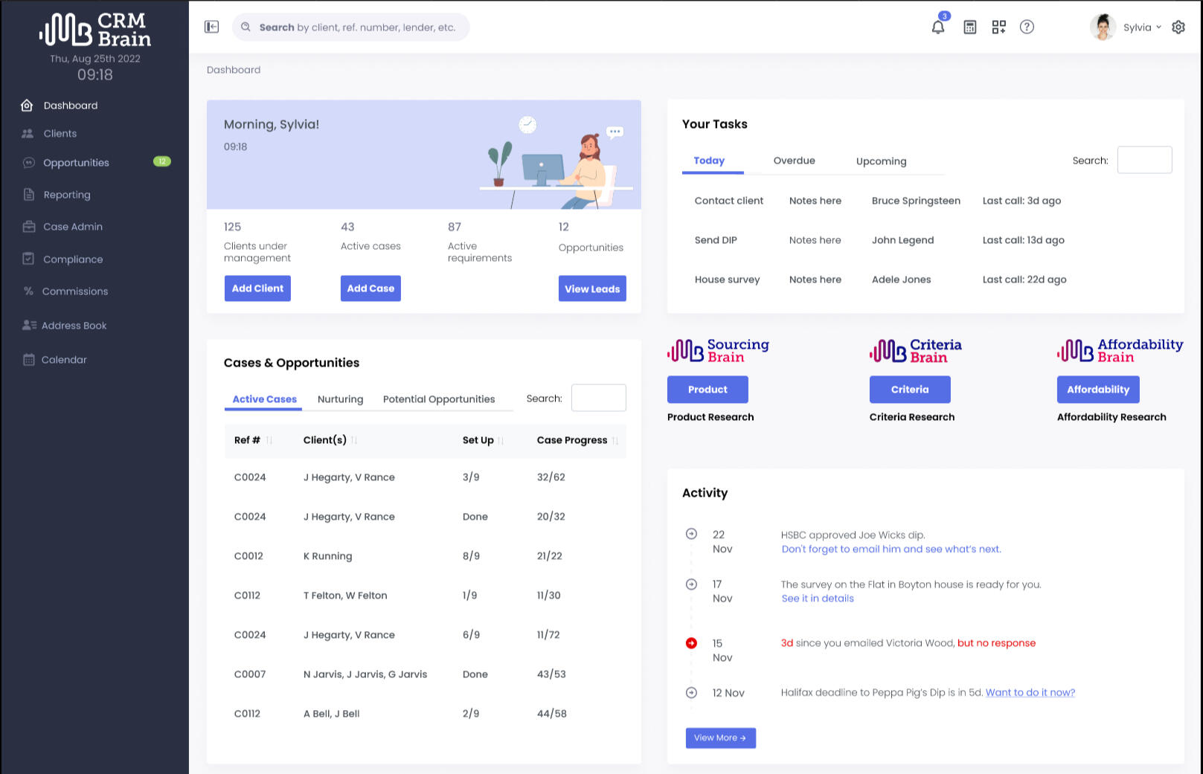This screenshot has width=1203, height=774.
Task: Open settings gear icon
Action: 1178,28
